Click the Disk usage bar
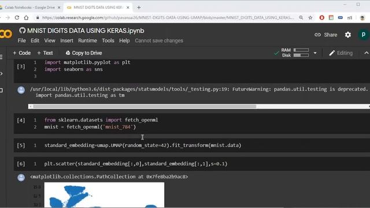Screen dimensions: 370x208 coord(301,55)
